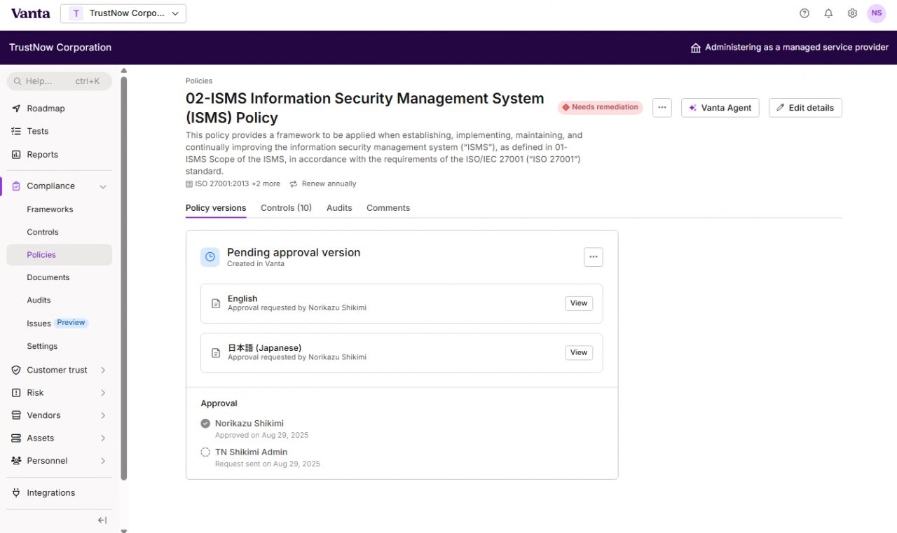Click the sidebar scroll-up arrow
The width and height of the screenshot is (897, 533).
click(124, 70)
